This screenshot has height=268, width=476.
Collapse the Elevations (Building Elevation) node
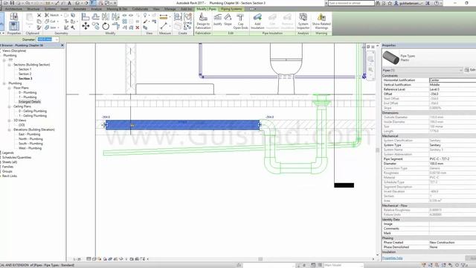pyautogui.click(x=9, y=130)
